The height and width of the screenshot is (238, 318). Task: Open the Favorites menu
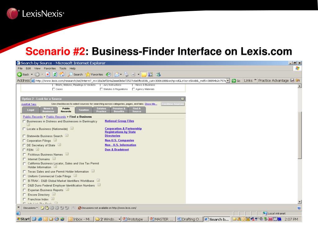[50, 68]
